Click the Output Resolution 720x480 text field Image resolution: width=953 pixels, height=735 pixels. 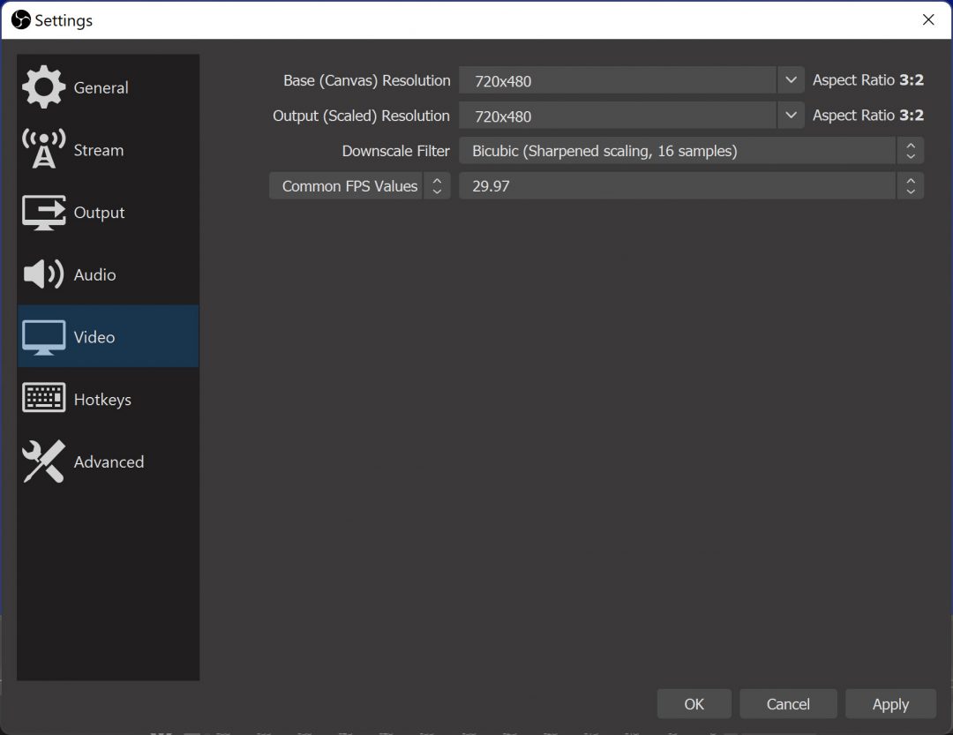[x=618, y=116]
